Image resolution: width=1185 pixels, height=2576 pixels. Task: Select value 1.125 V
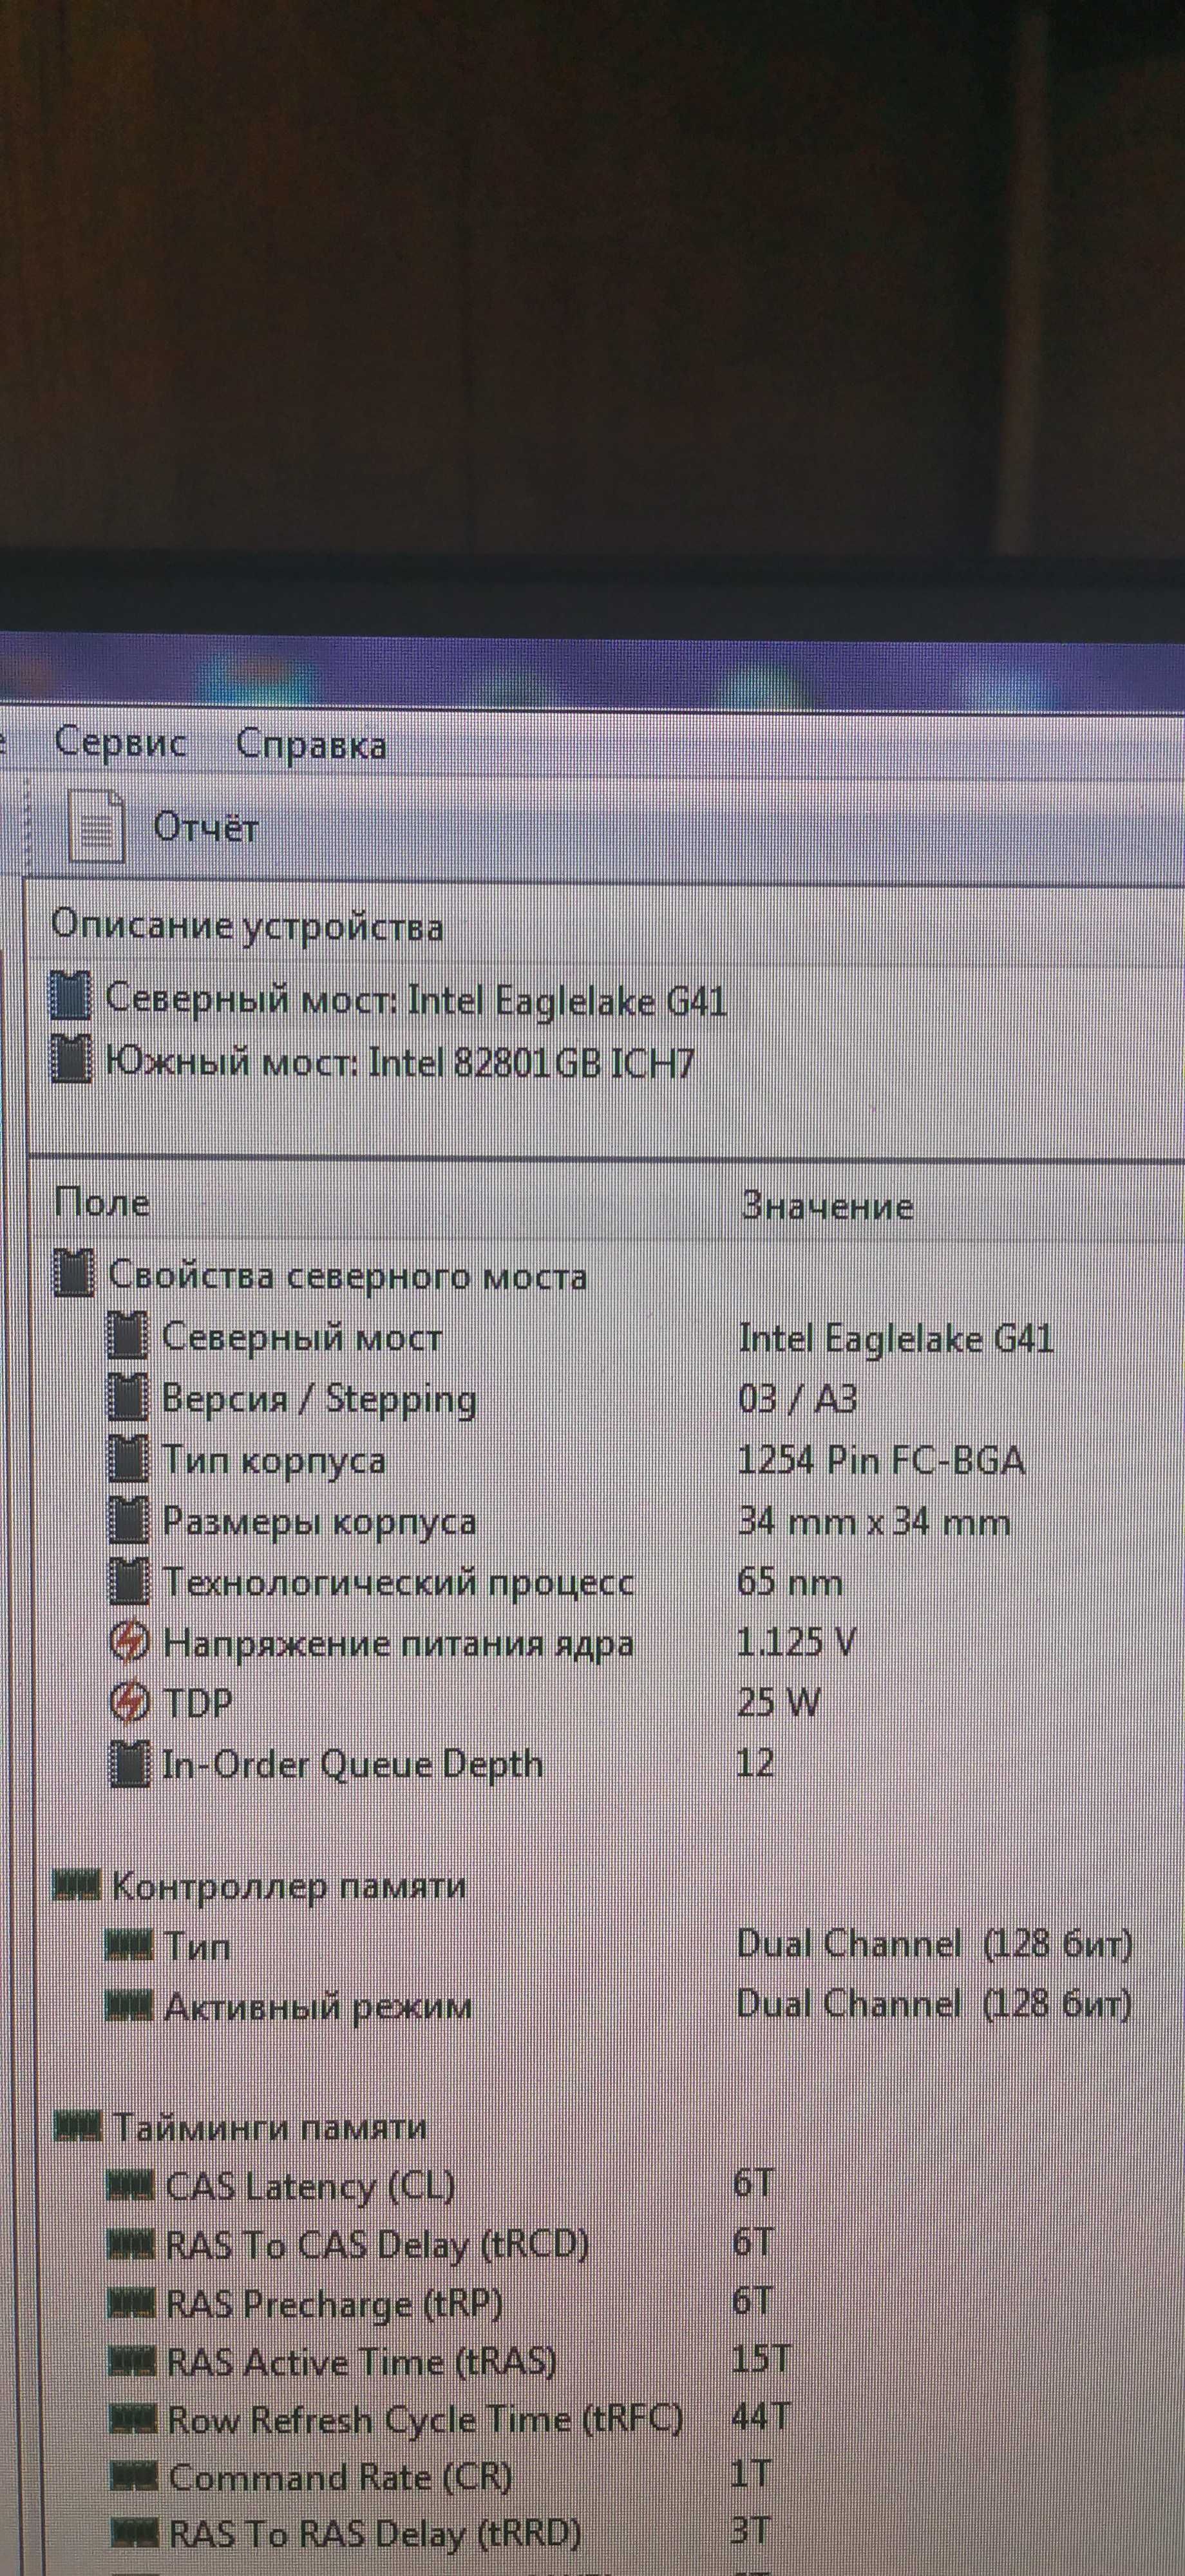pos(796,1642)
